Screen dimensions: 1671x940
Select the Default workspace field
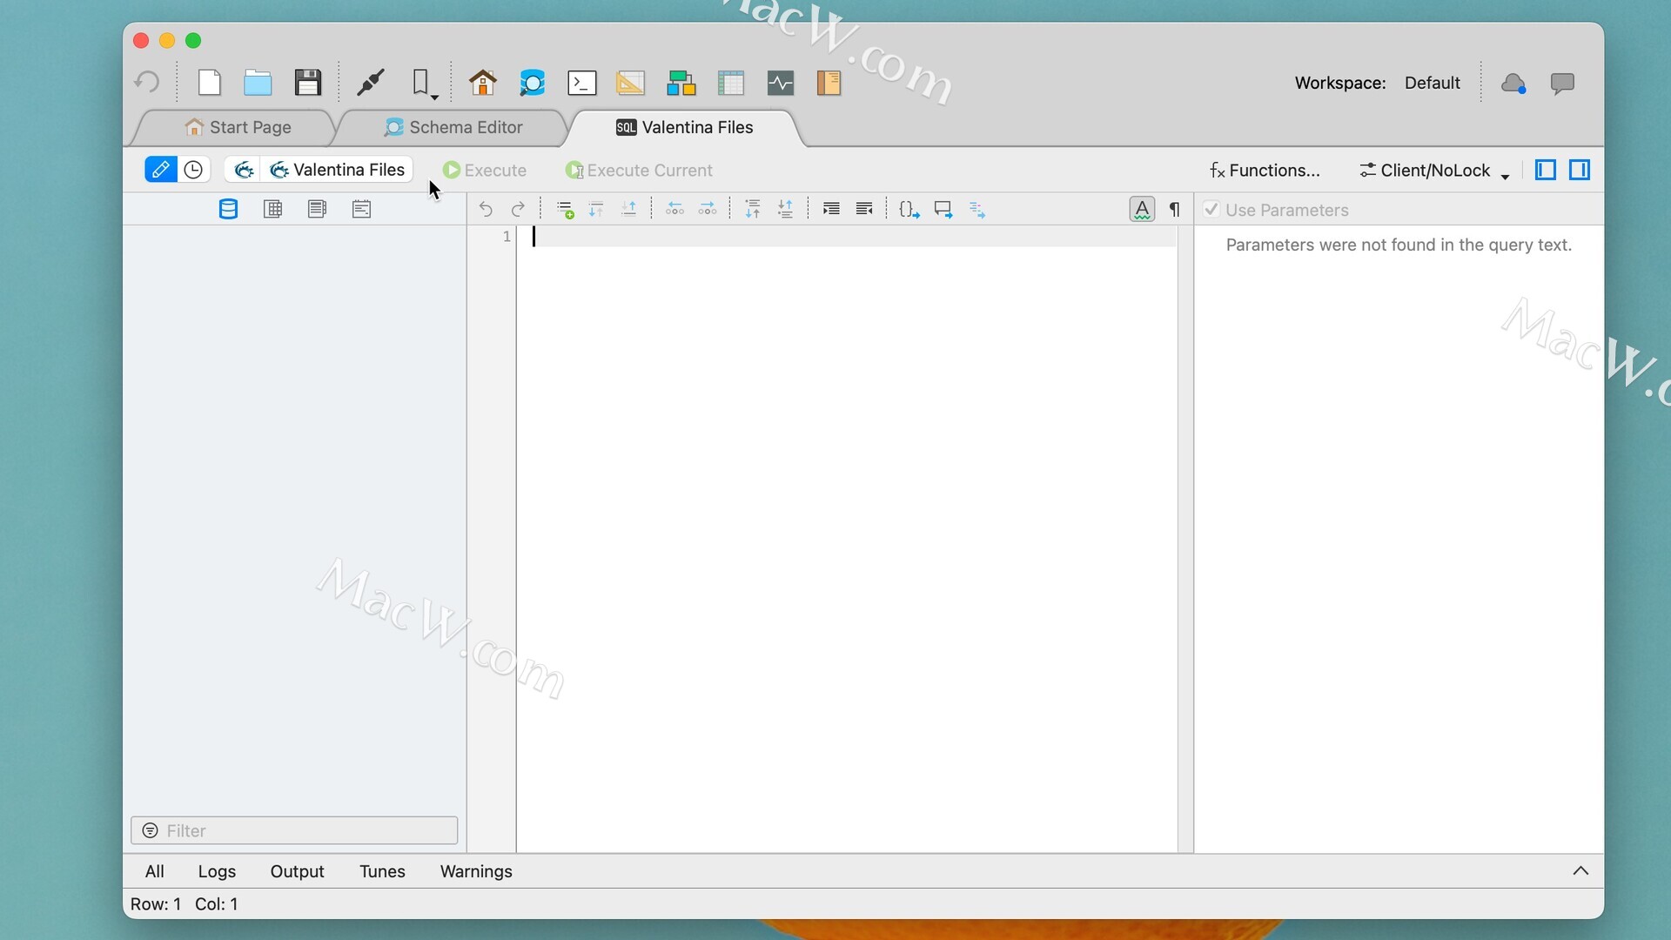tap(1432, 83)
